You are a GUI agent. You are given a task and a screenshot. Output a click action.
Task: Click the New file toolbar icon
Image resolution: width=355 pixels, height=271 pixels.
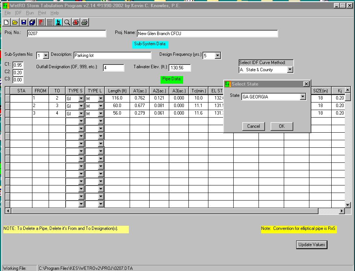coord(6,22)
